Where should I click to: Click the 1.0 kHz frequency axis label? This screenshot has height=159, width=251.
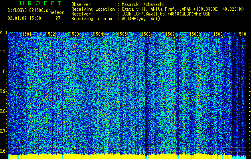[x=3, y=72]
